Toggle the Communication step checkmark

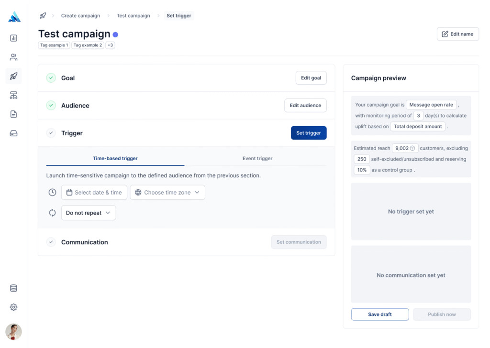(x=51, y=242)
